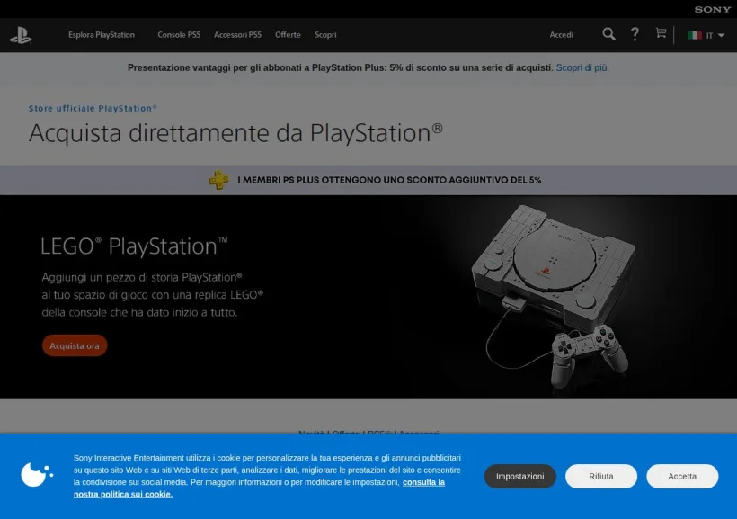The image size is (737, 519).
Task: Open the search magnifier icon
Action: (x=608, y=34)
